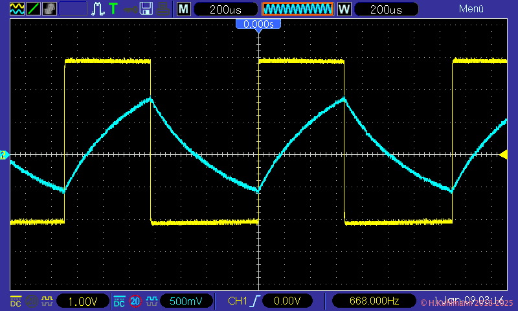Click the green T trigger indicator
The image size is (518, 311).
tap(113, 9)
